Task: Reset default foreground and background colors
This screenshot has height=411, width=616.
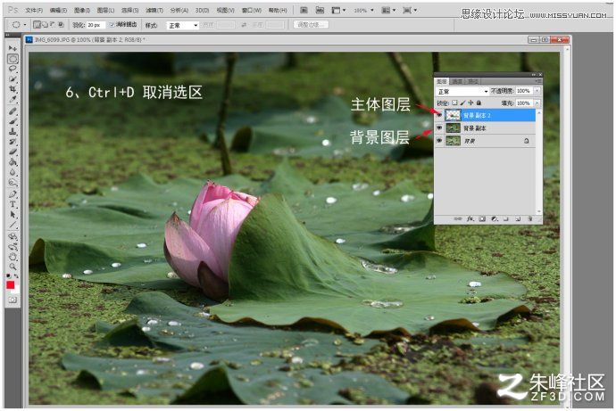Action: (9, 276)
